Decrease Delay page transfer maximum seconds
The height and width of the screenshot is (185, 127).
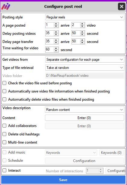(82, 43)
